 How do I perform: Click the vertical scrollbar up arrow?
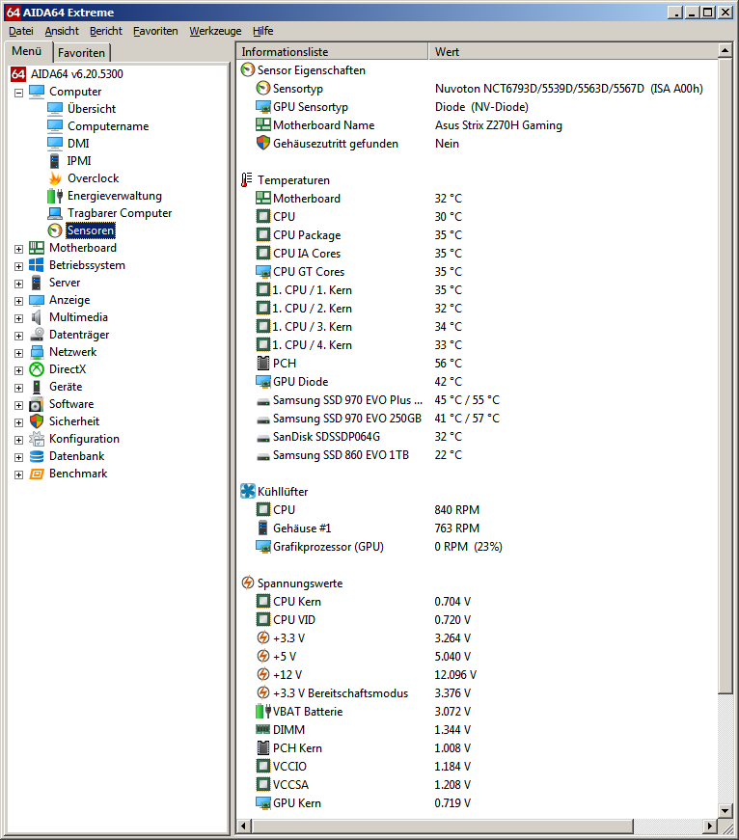[725, 50]
